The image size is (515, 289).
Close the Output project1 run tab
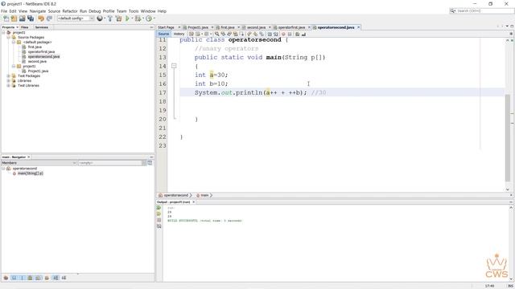pos(193,202)
